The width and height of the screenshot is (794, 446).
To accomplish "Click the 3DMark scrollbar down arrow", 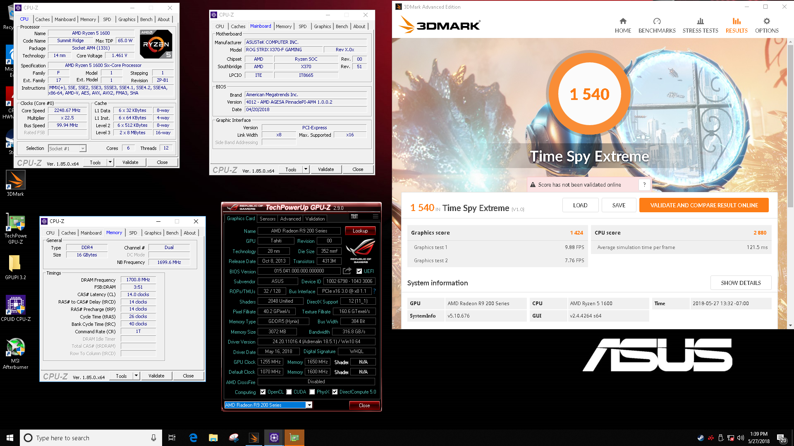I will 790,325.
